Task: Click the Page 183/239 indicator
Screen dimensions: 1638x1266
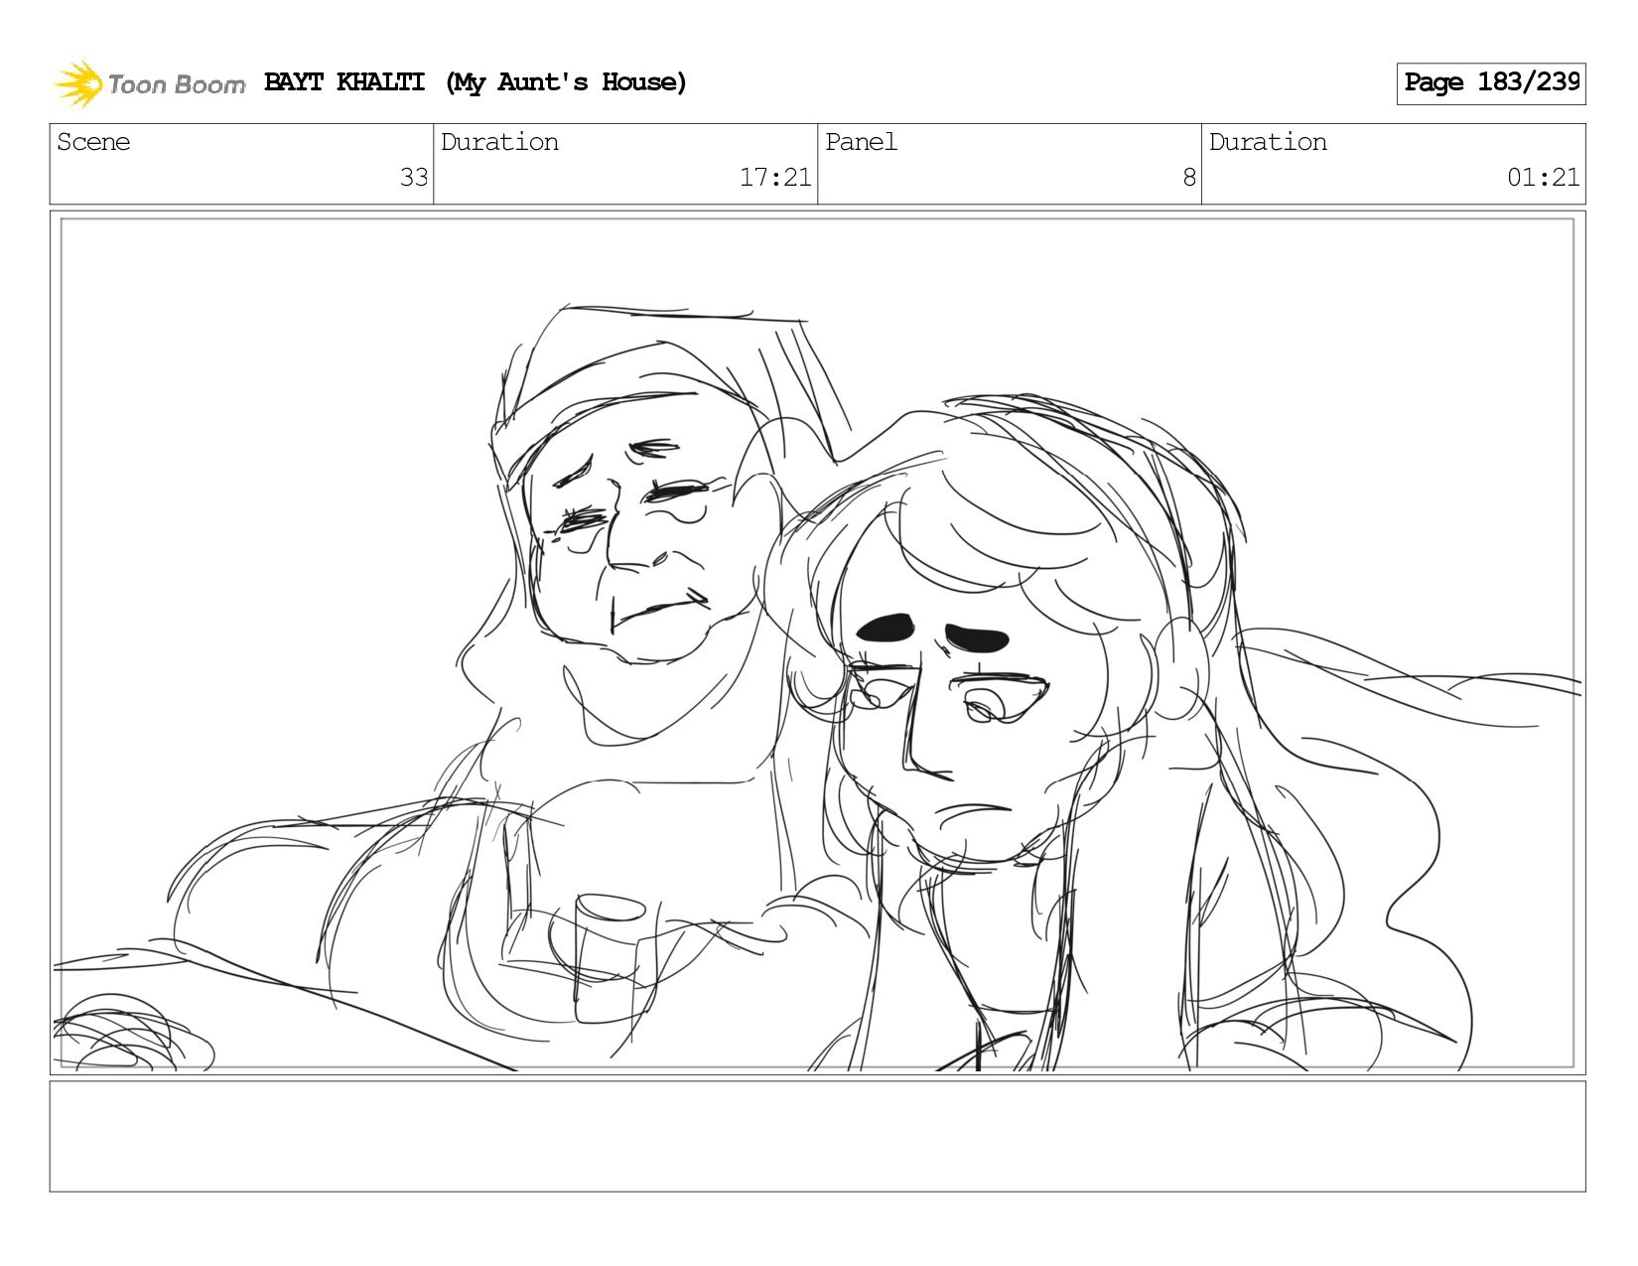Action: [x=1491, y=83]
